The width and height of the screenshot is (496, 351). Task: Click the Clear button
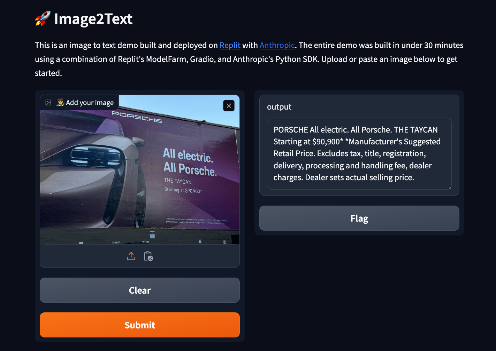pos(139,290)
